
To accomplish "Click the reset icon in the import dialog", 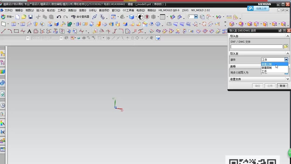I will tap(280, 30).
